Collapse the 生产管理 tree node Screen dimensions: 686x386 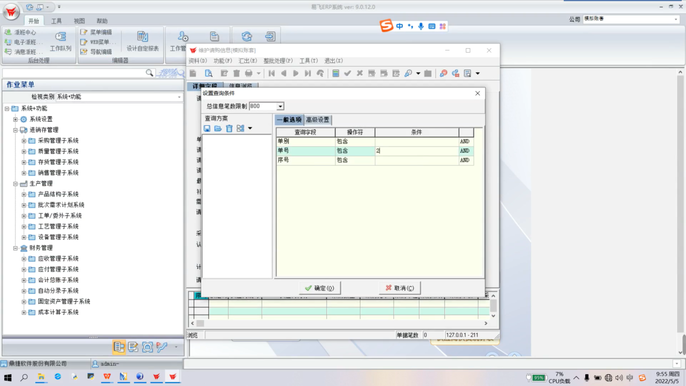point(16,183)
